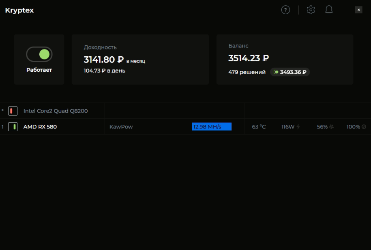Click the Работает status label
Viewport: 371px width, 250px height.
click(x=39, y=70)
